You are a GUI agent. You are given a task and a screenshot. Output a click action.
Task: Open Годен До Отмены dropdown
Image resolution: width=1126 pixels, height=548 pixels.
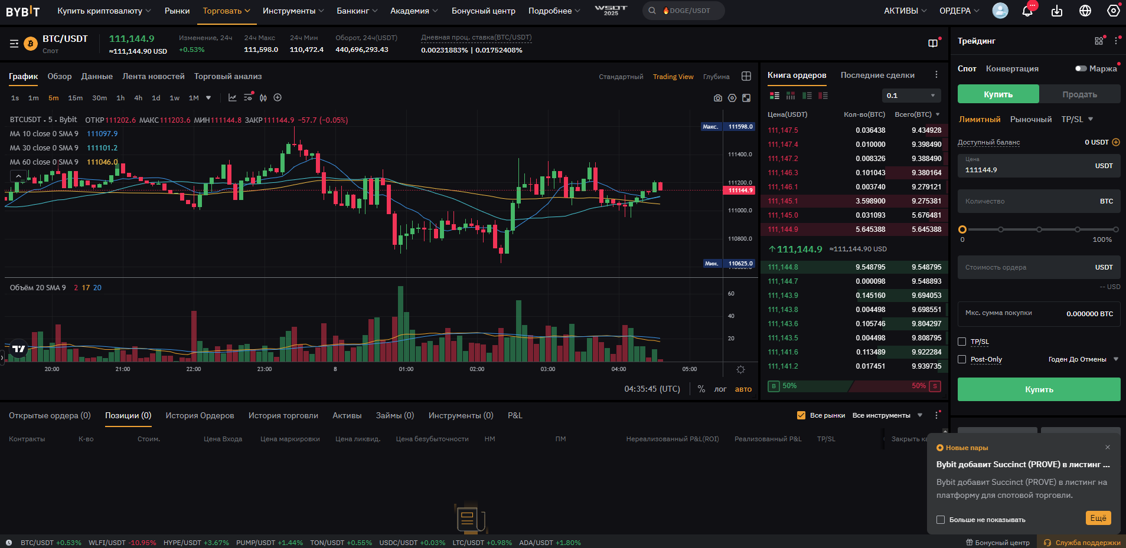(x=1083, y=359)
